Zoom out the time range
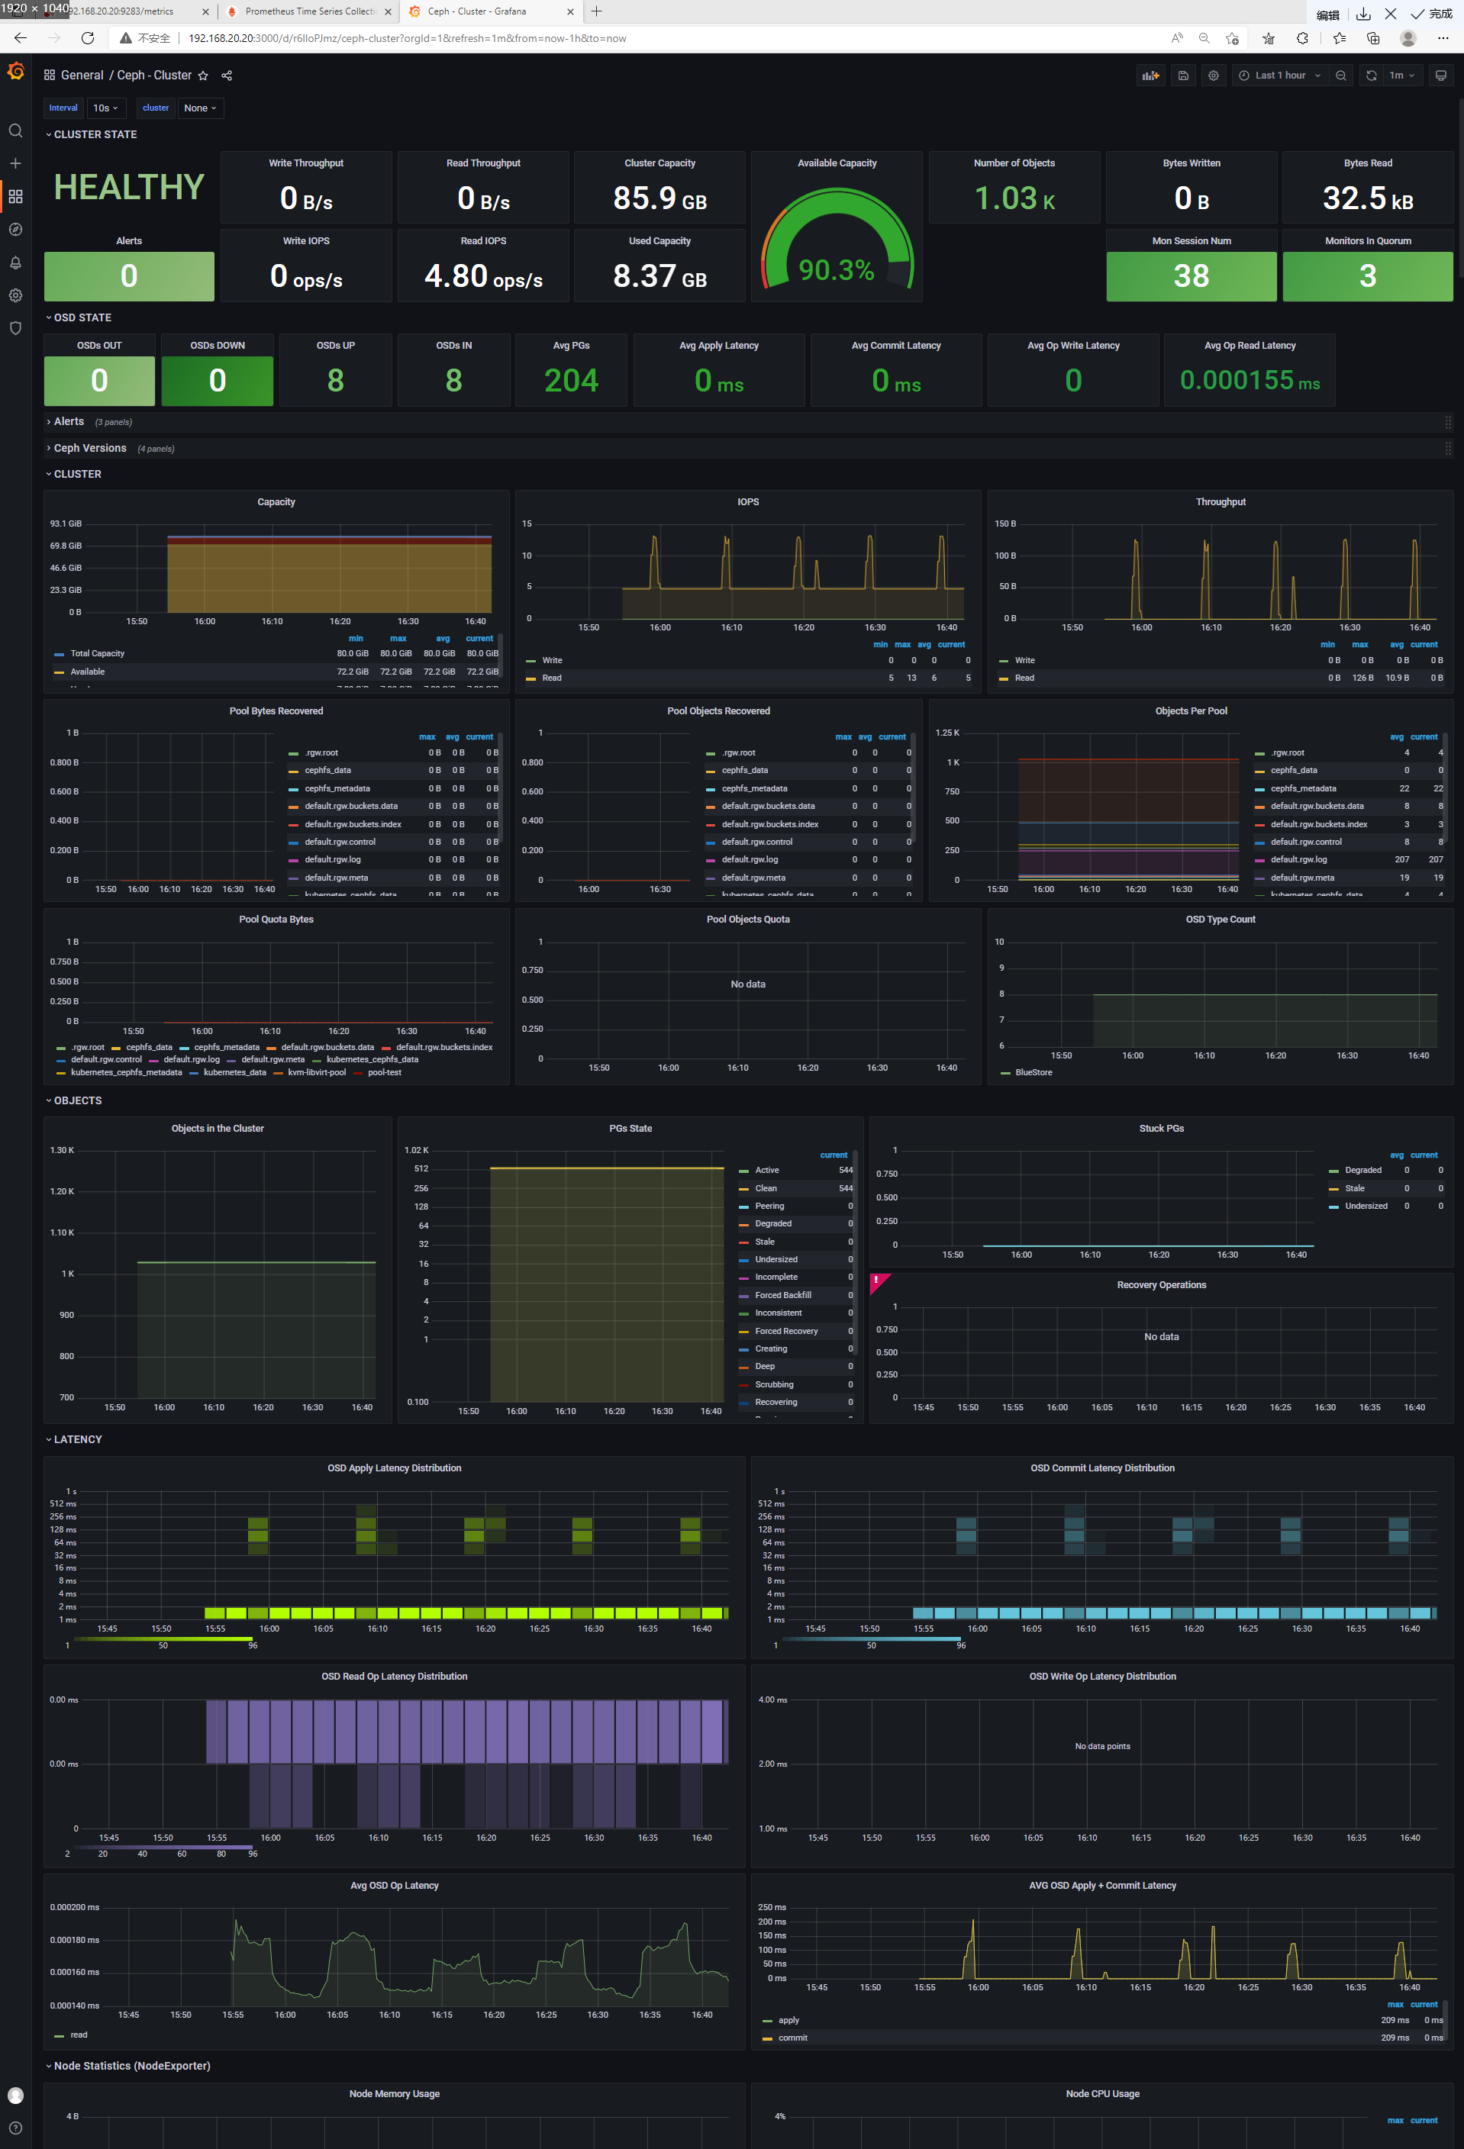The height and width of the screenshot is (2149, 1464). (x=1341, y=76)
